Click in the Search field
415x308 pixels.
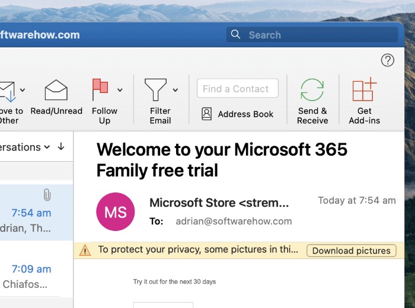point(312,34)
